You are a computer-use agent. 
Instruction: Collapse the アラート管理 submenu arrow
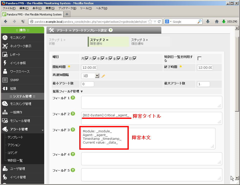(x=42, y=130)
